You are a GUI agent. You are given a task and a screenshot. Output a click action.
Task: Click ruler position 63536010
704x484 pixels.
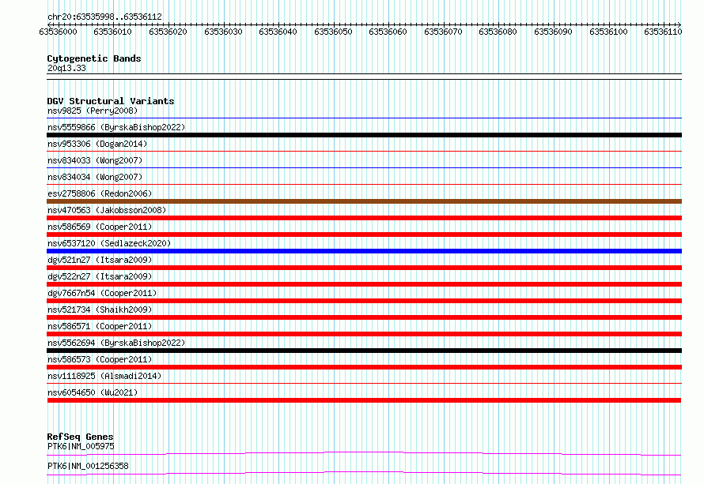coord(112,32)
